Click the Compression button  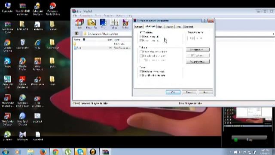tap(198, 50)
